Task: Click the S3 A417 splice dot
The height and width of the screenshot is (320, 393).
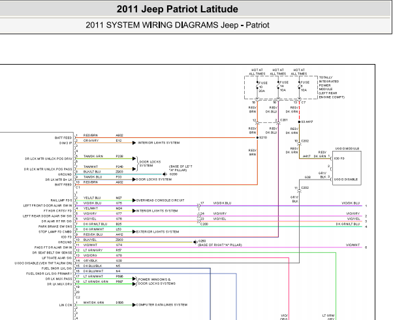Action: pyautogui.click(x=299, y=122)
